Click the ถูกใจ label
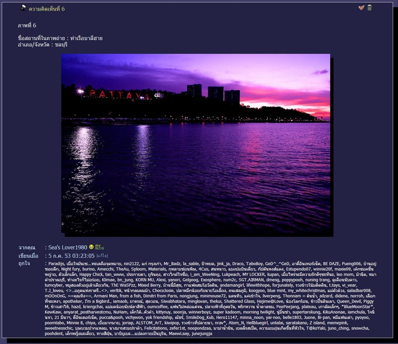The height and width of the screenshot is (344, 398). pos(24,263)
